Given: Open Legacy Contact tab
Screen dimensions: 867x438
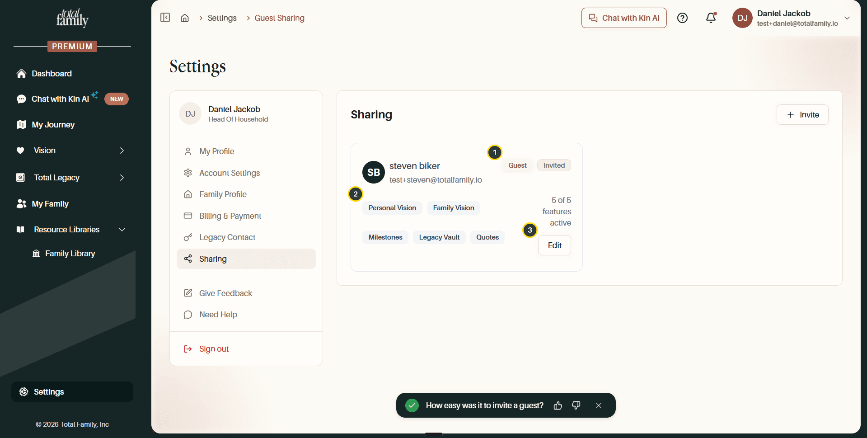Looking at the screenshot, I should tap(246, 237).
